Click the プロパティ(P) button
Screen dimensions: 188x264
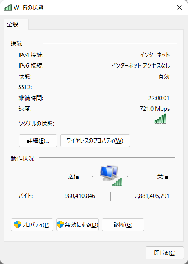click(32, 224)
